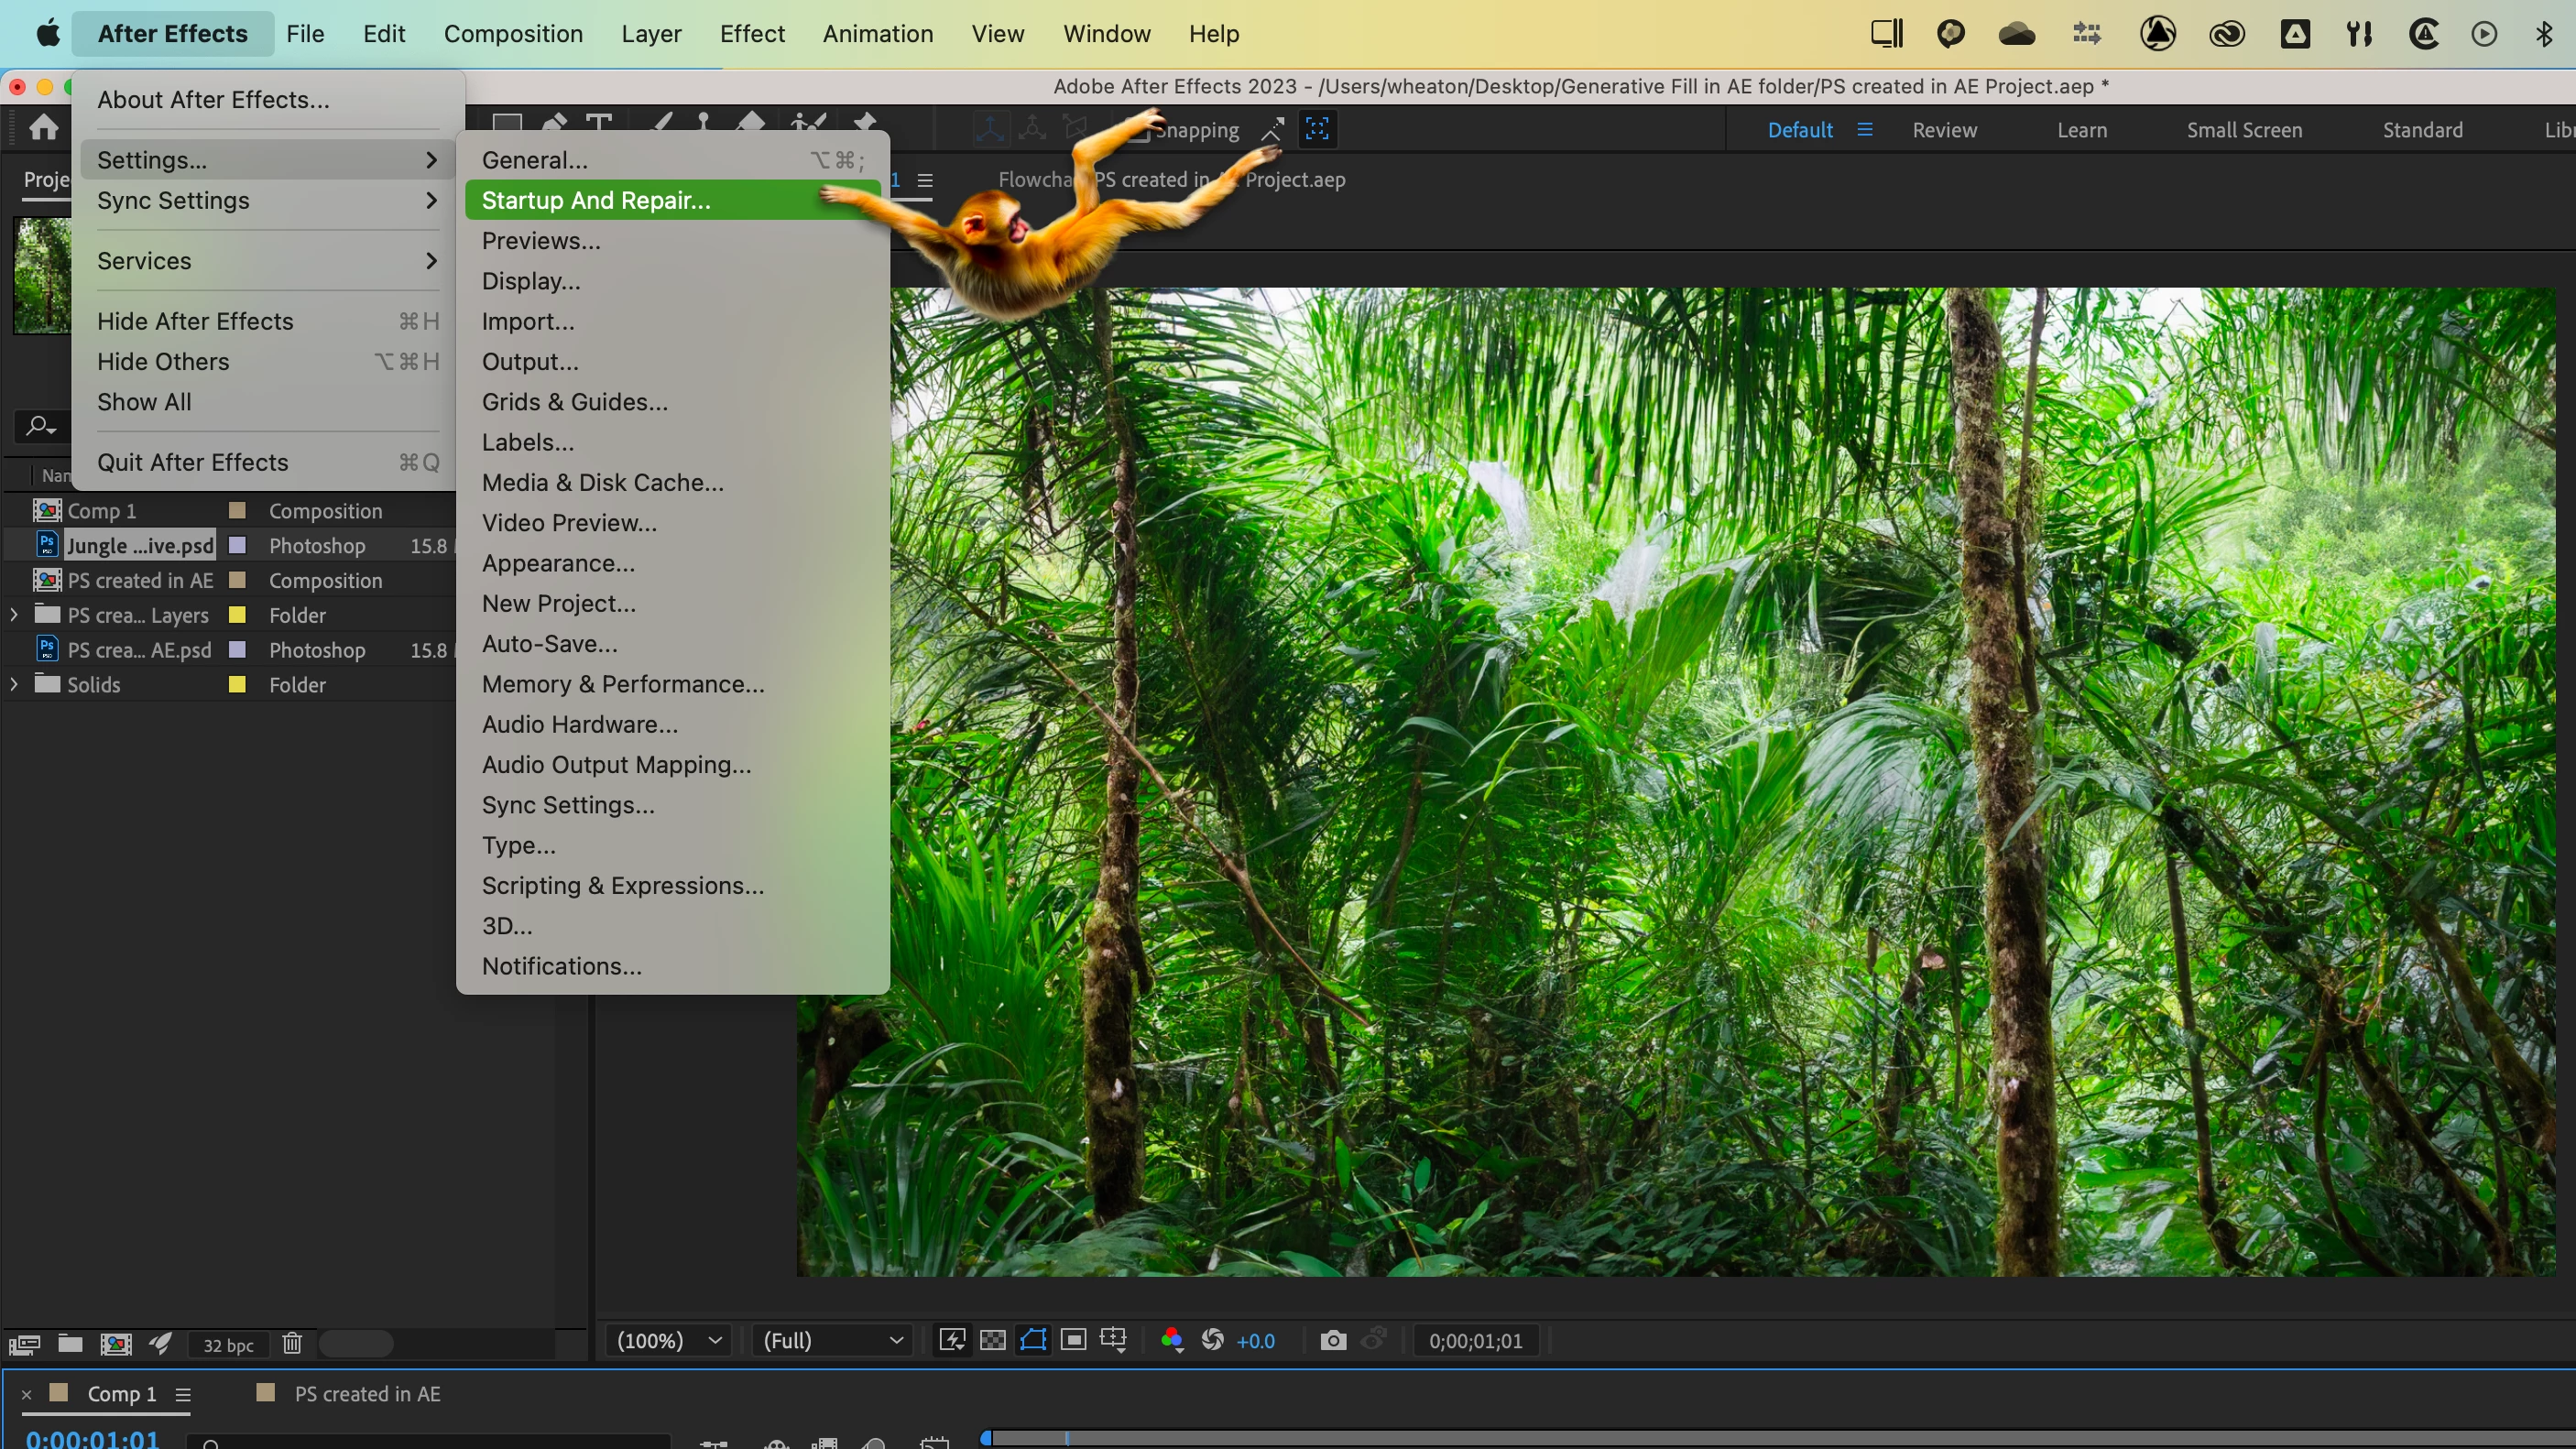The height and width of the screenshot is (1449, 2576).
Task: Open the magnification ratio (100%) dropdown
Action: (x=668, y=1340)
